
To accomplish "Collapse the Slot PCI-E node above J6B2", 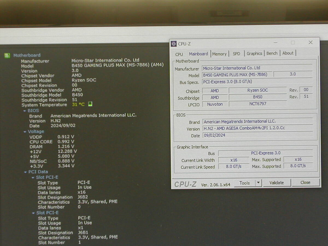I will (x=33, y=177).
